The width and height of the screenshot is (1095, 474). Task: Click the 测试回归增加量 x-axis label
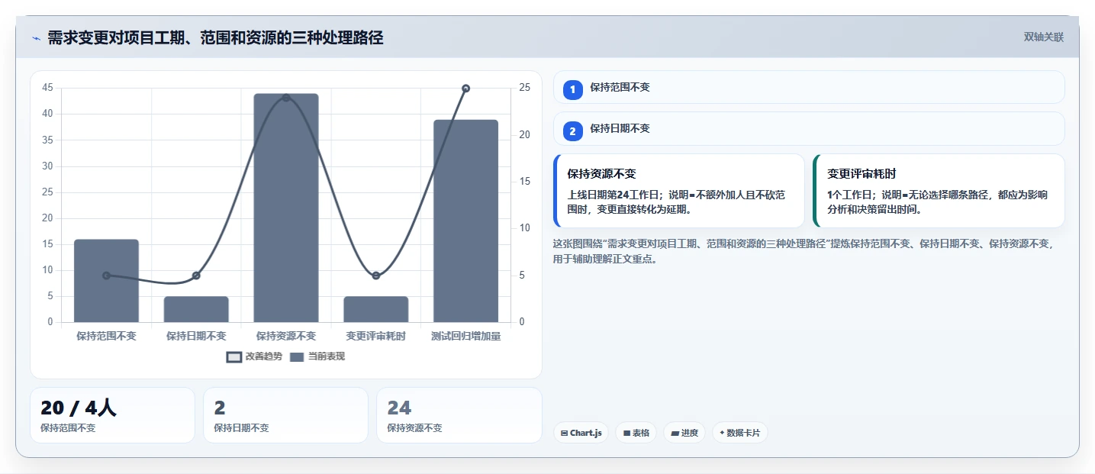tap(465, 336)
